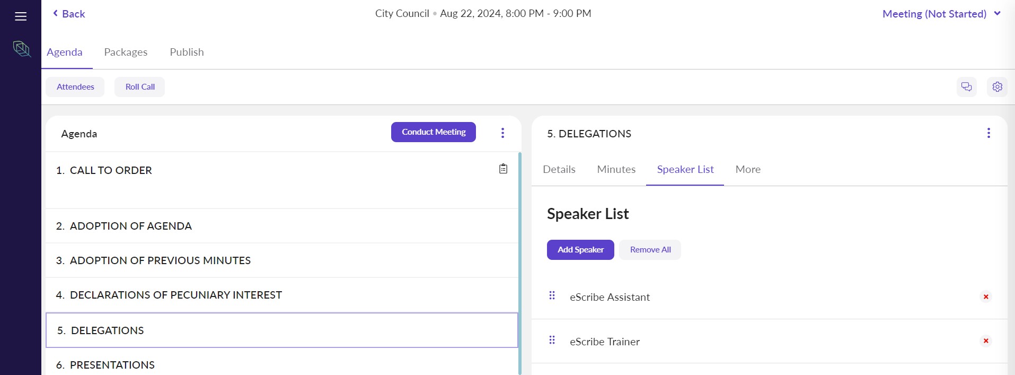Switch to the Publish tab

click(187, 53)
